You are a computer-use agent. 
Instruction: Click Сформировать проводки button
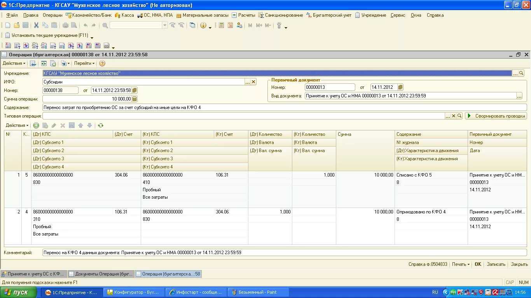(x=496, y=116)
